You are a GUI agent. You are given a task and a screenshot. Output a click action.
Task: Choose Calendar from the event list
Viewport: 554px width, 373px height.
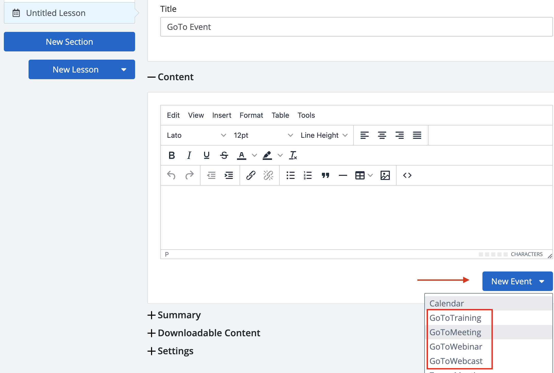tap(488, 303)
